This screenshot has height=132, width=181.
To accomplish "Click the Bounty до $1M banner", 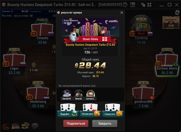I will click(171, 23).
